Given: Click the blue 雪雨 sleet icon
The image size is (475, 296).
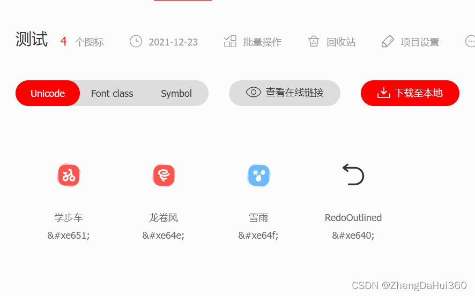Looking at the screenshot, I should (258, 176).
